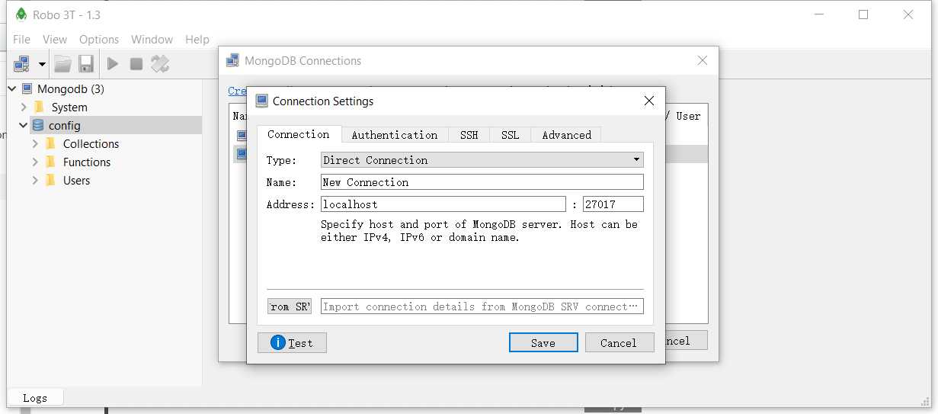This screenshot has height=414, width=938.
Task: Expand the System folder node
Action: [x=24, y=107]
